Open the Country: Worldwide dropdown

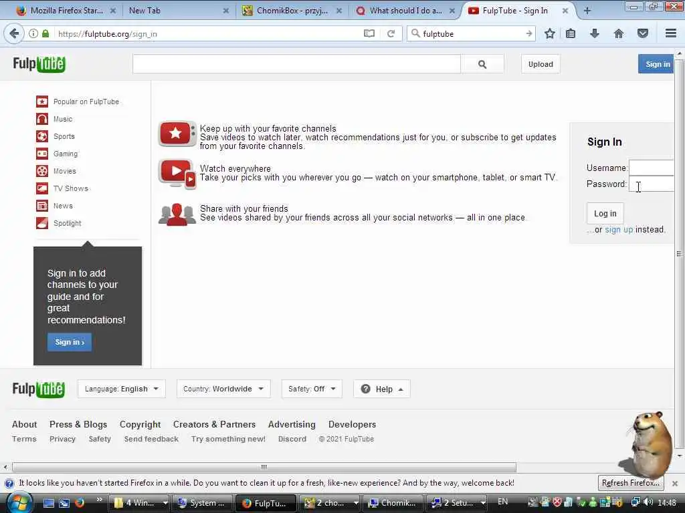point(223,389)
